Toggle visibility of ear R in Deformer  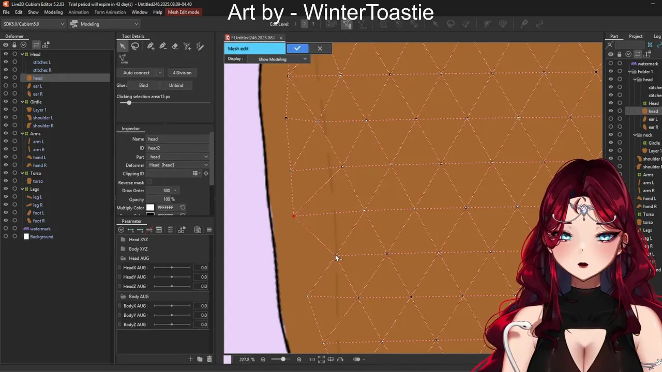pos(6,94)
